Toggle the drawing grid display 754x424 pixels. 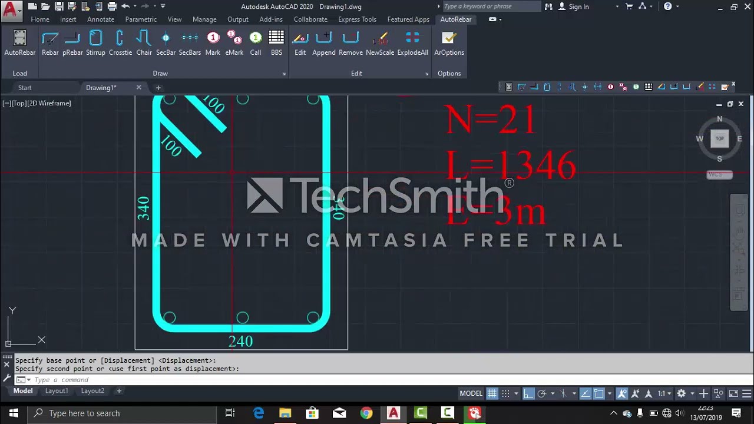(x=492, y=393)
